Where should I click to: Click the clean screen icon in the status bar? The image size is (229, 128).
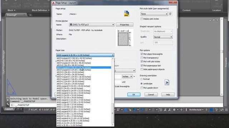coord(222,110)
